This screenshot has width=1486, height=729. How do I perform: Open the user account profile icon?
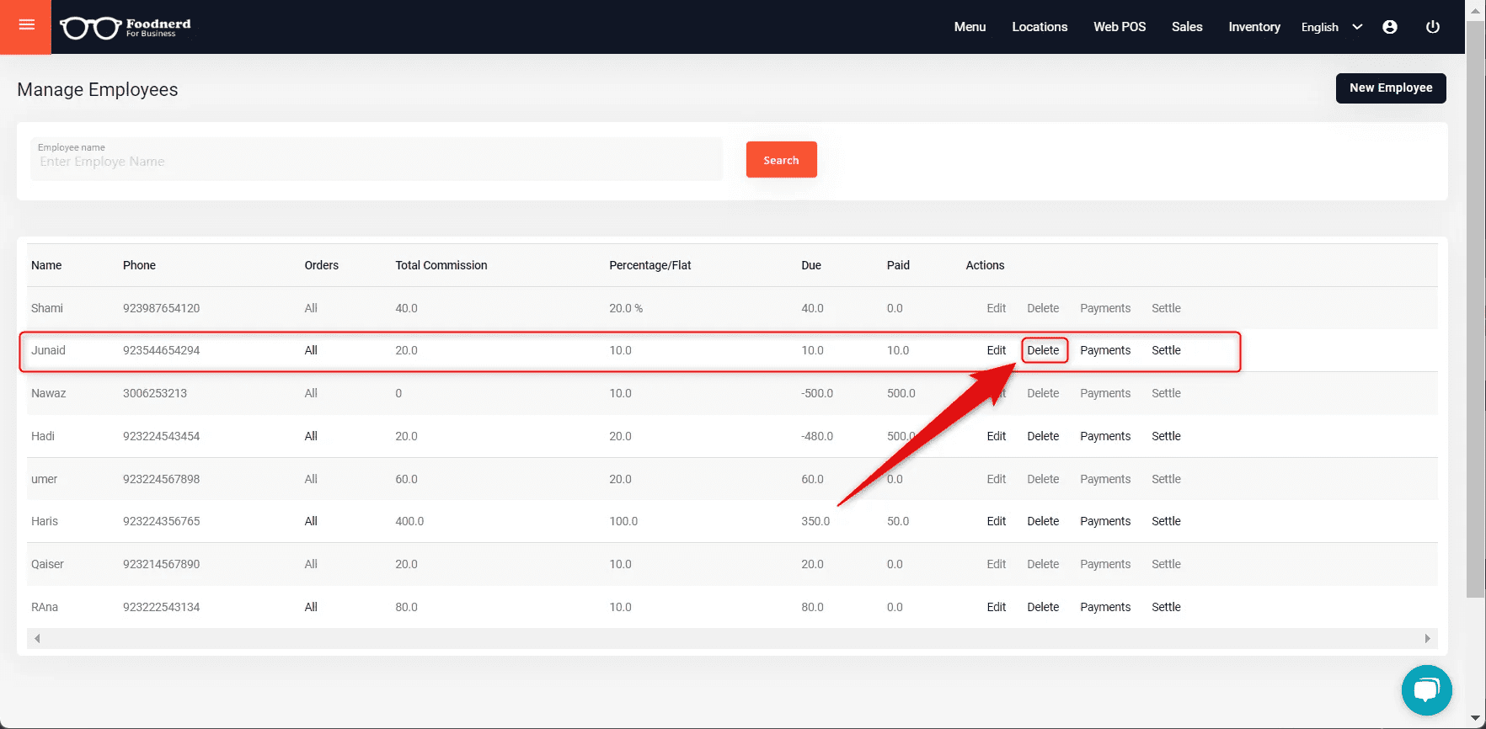click(1390, 27)
